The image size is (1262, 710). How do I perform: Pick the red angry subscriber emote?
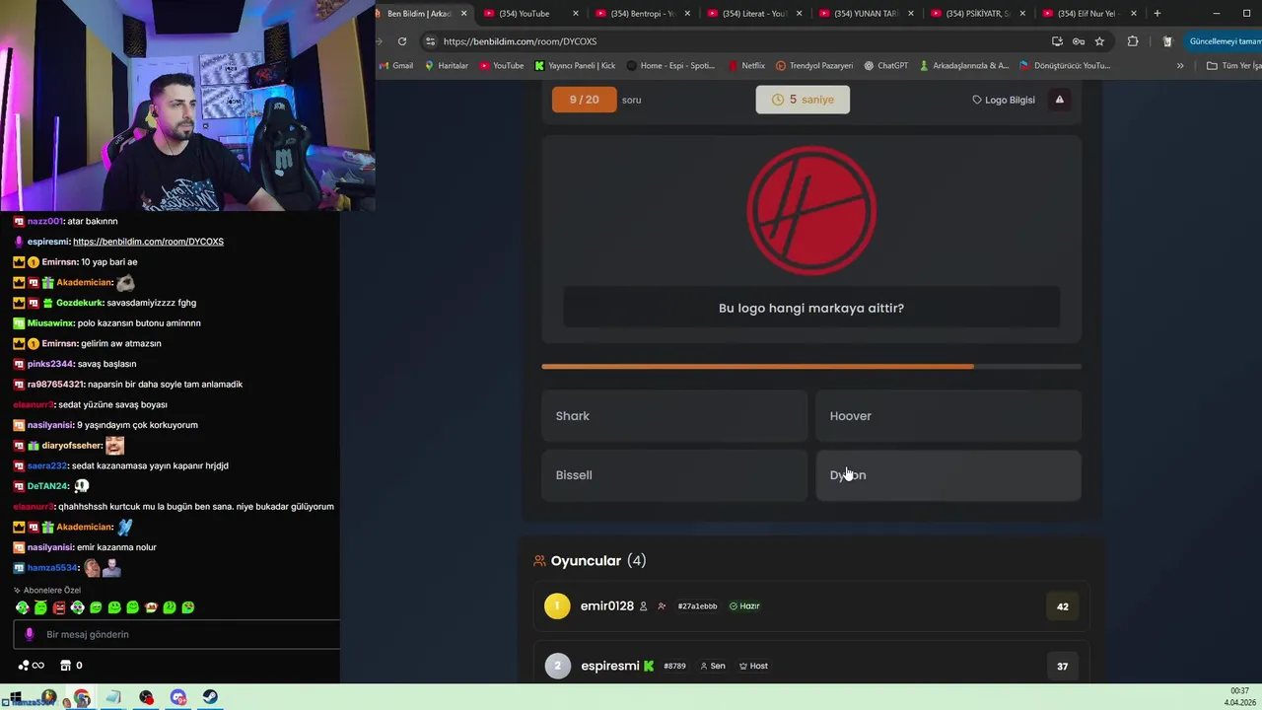click(x=59, y=607)
